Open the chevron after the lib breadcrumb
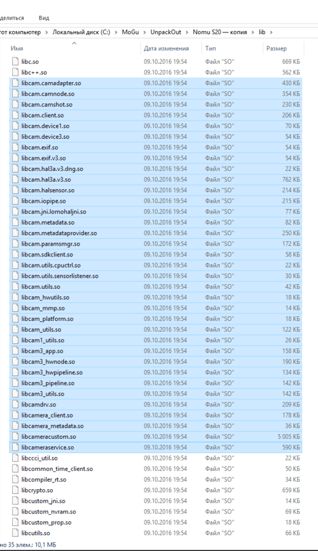This screenshot has width=318, height=551. (271, 32)
